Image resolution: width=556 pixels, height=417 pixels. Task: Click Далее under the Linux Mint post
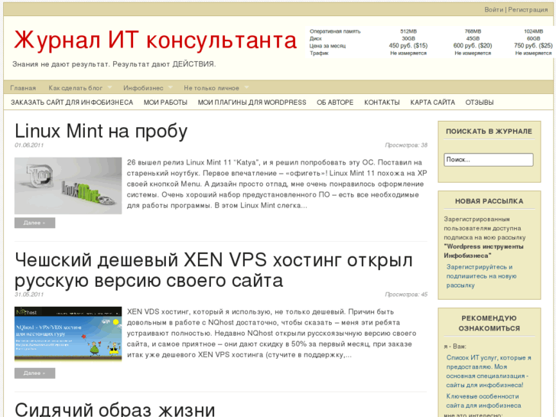[34, 223]
